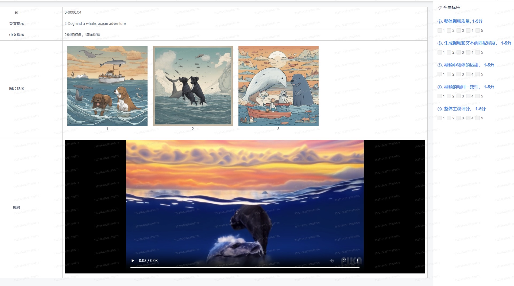The image size is (514, 286).
Task: Open reference image 1 with two brown dogs
Action: (107, 86)
